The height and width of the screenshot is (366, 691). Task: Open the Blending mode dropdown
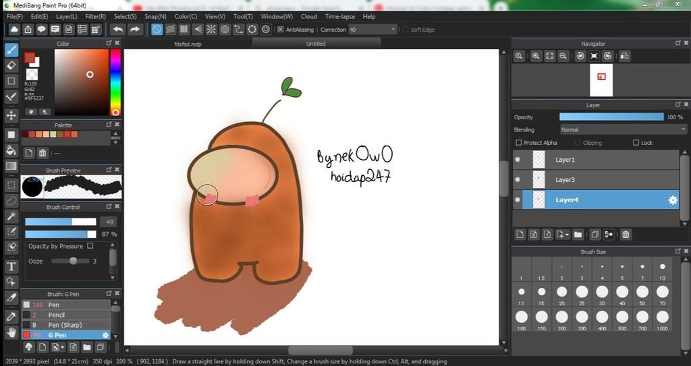click(623, 130)
